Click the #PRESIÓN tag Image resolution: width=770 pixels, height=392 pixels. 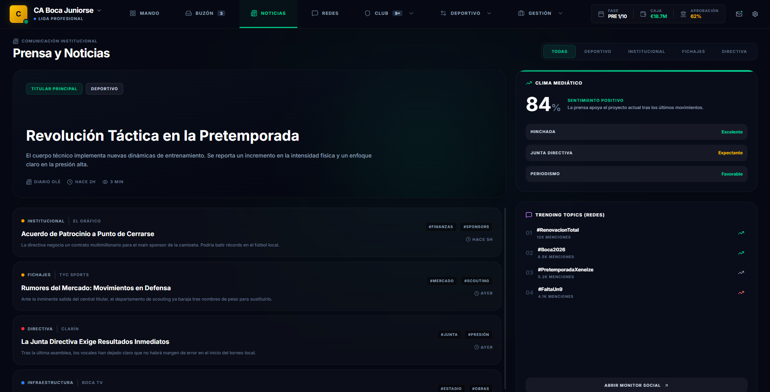[479, 335]
